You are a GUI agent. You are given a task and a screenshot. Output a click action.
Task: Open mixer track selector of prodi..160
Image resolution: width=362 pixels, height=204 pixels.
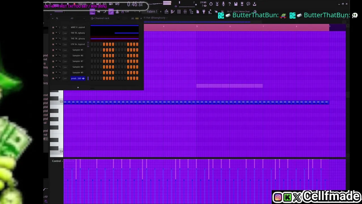pos(65,78)
